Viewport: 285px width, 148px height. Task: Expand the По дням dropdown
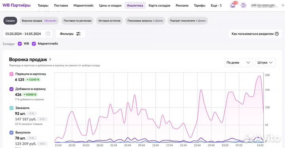click(x=238, y=62)
